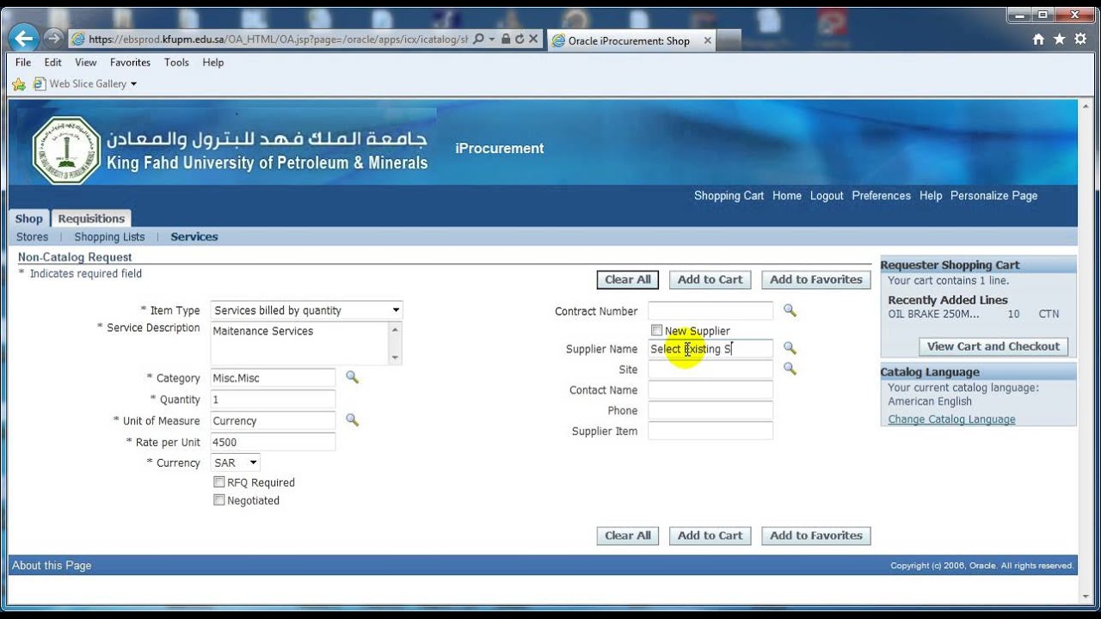Click the Supplier Name input field
The height and width of the screenshot is (619, 1101).
tap(710, 348)
